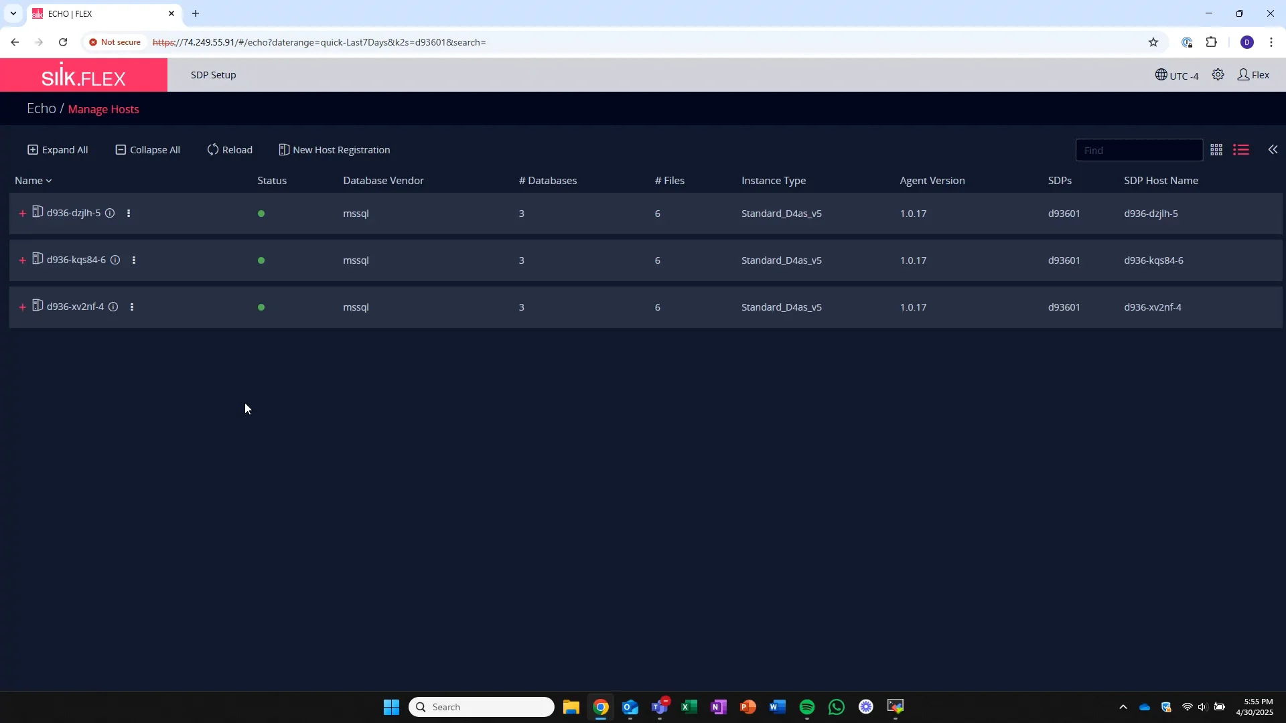Open Flex user account menu
This screenshot has width=1286, height=723.
point(1253,75)
